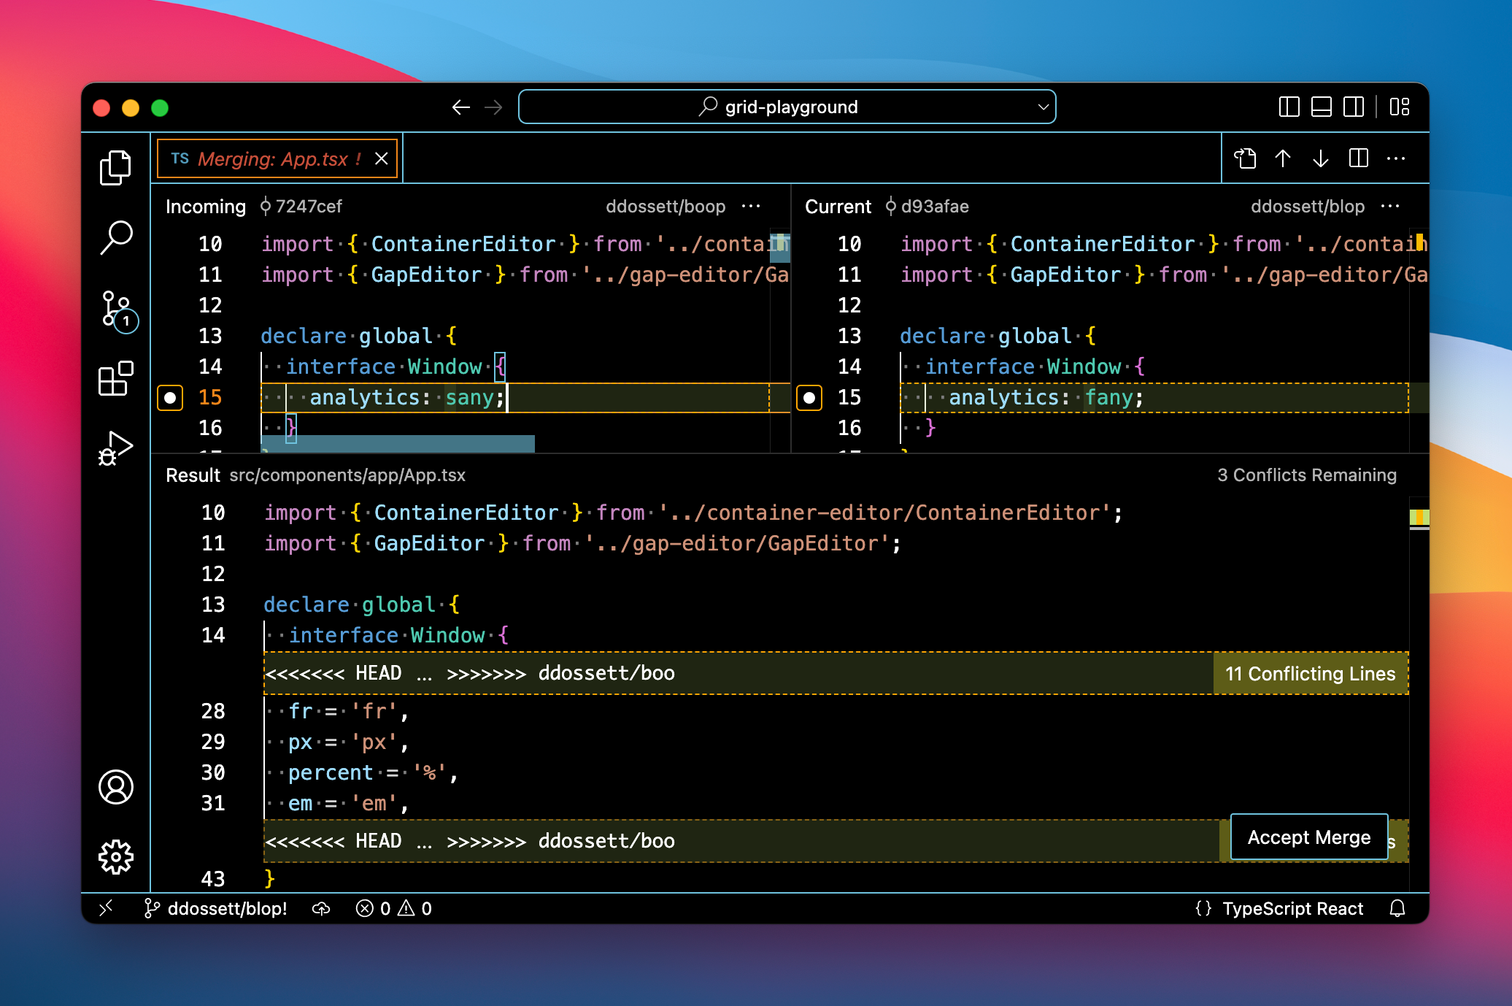Check the accept checkbox on Incoming line 15
The width and height of the screenshot is (1512, 1006).
[169, 398]
